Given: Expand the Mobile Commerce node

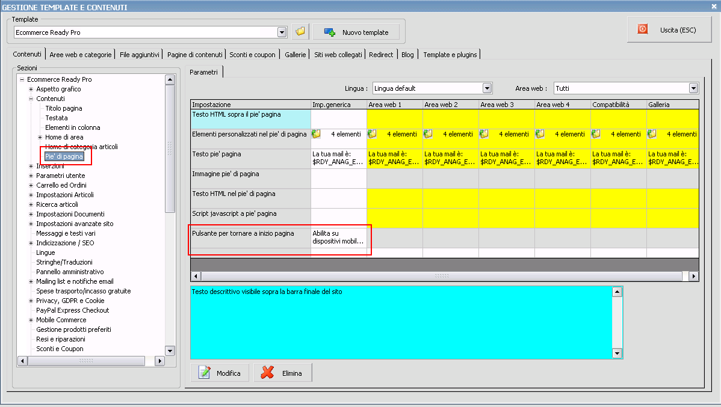Looking at the screenshot, I should 31,320.
